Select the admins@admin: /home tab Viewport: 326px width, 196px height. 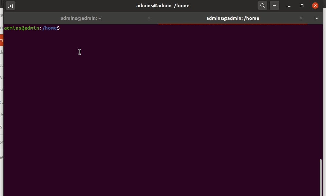point(233,18)
